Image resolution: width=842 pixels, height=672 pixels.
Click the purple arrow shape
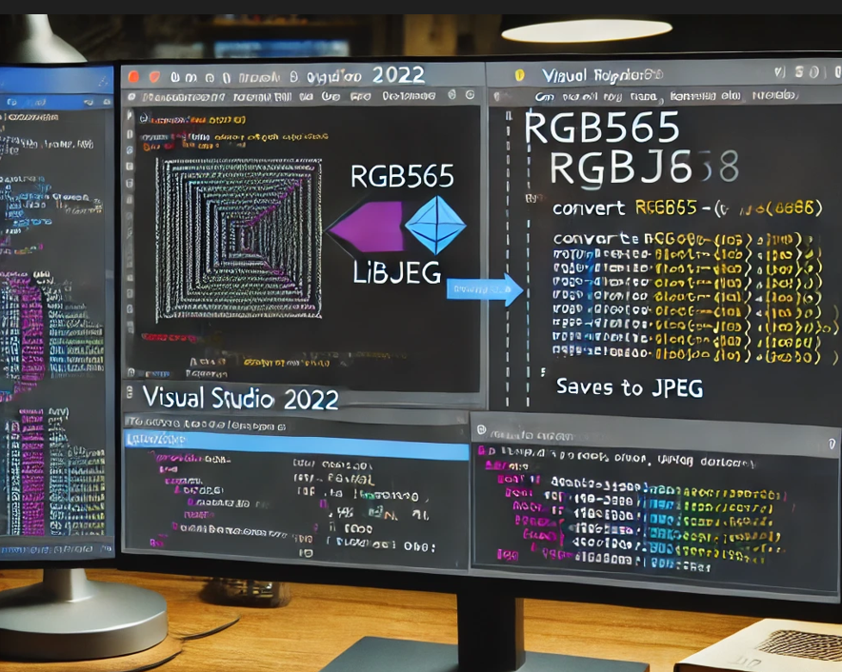coord(365,227)
